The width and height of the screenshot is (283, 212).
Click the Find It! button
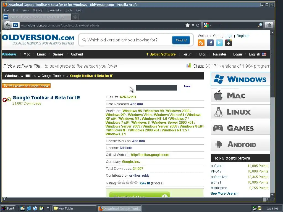pos(181,40)
